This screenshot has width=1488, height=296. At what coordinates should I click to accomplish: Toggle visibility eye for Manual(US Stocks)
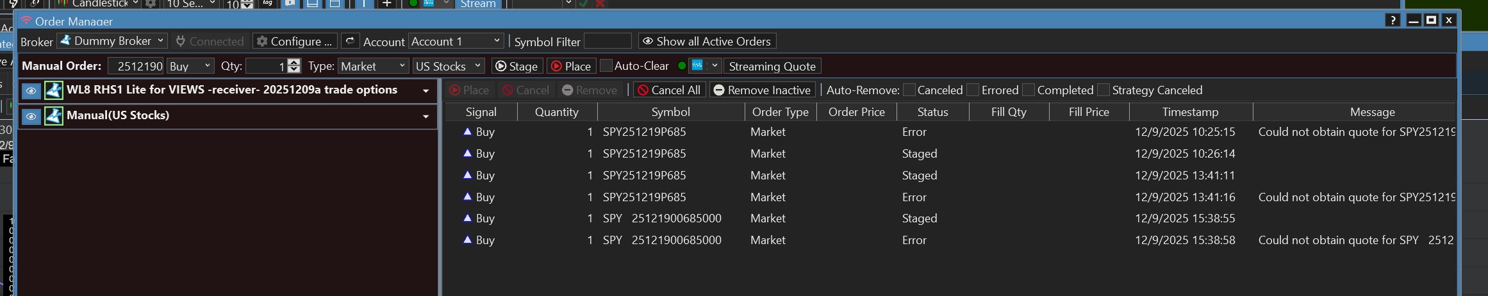(31, 117)
